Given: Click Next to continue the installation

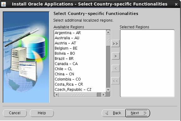Looking at the screenshot, I should point(138,113).
